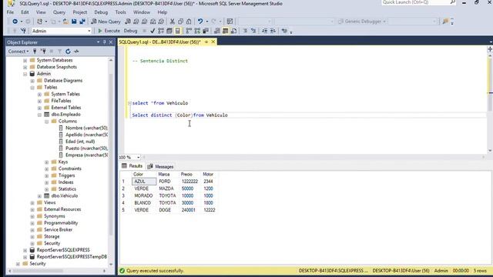The image size is (493, 277).
Task: Pin the Object Explorer panel
Action: tap(105, 42)
